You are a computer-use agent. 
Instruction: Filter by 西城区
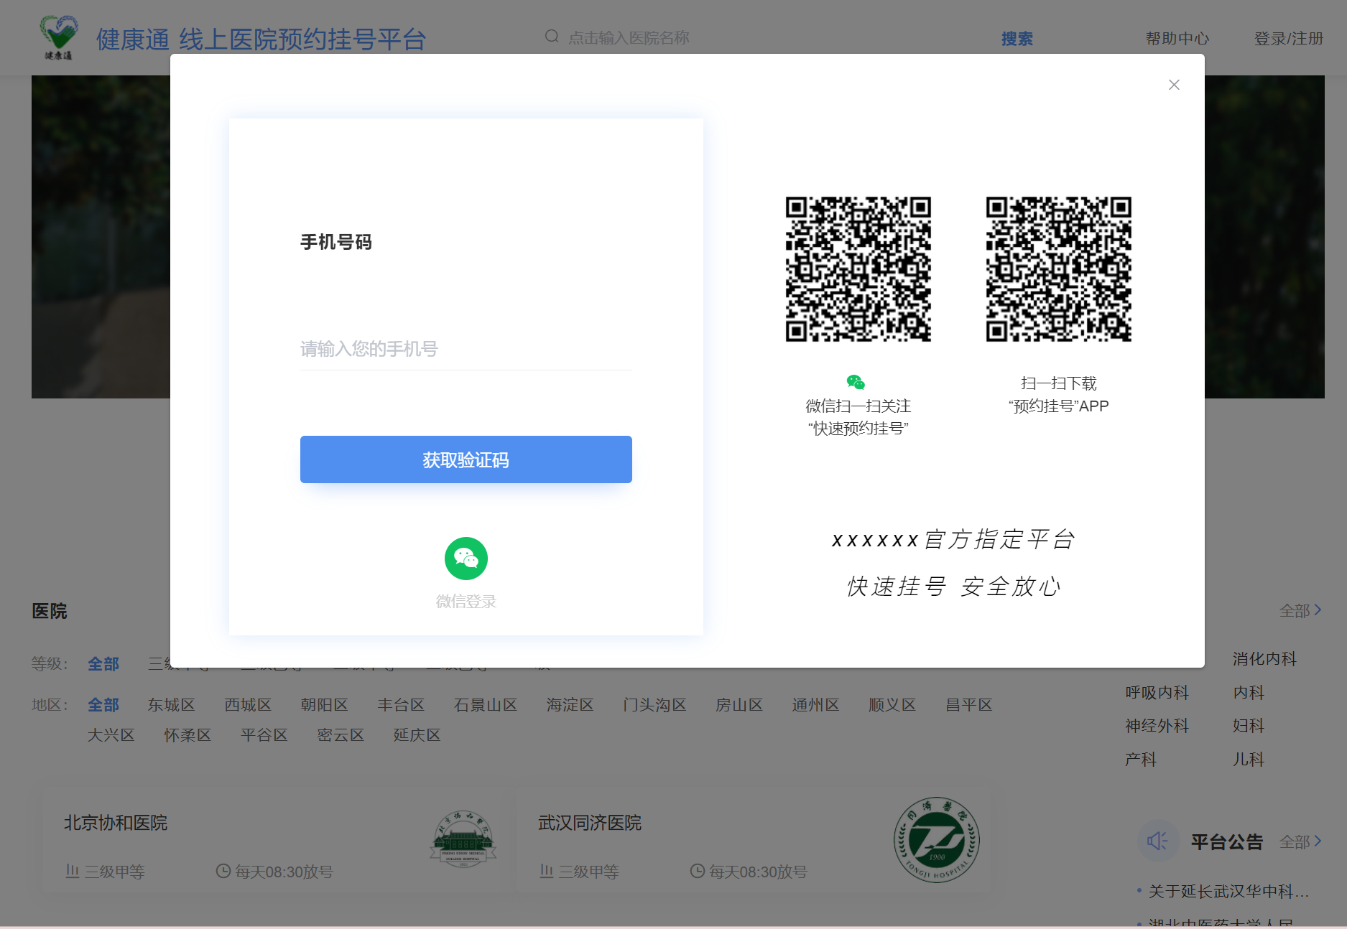tap(248, 705)
